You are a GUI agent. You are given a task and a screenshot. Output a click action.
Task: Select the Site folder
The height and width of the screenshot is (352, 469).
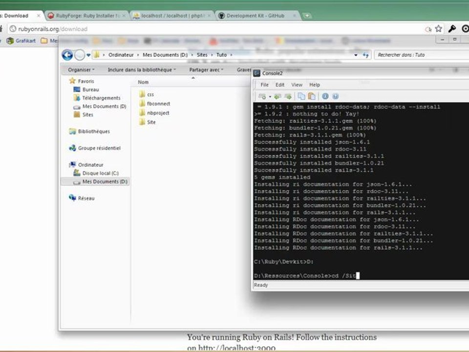coord(148,122)
